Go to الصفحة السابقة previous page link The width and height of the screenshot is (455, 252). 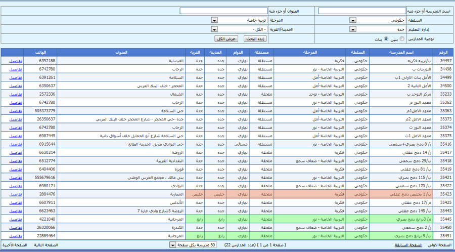click(x=408, y=245)
